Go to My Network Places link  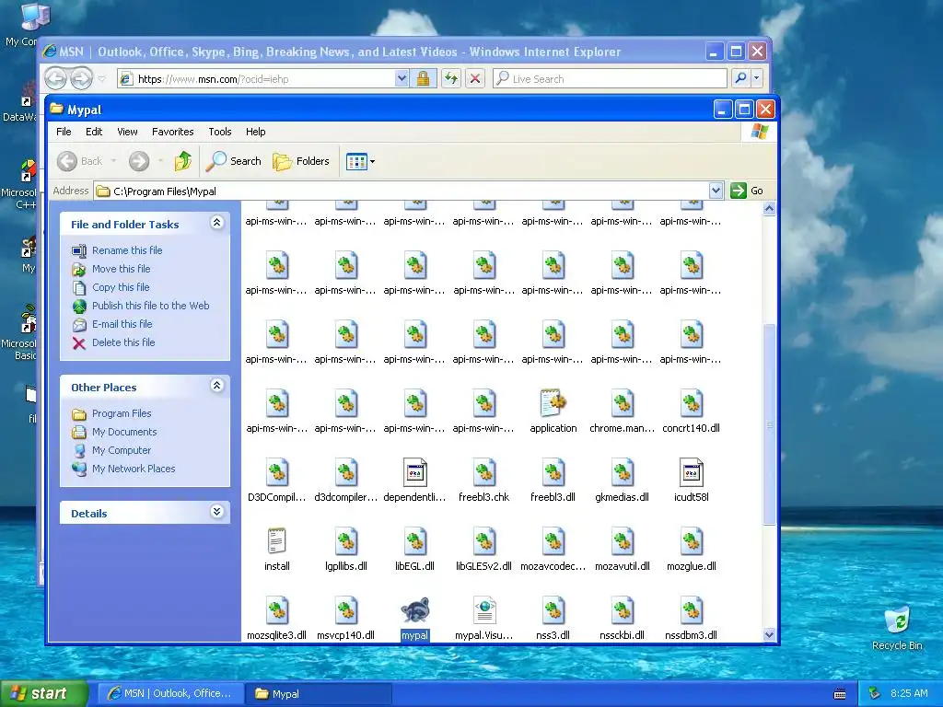tap(134, 469)
